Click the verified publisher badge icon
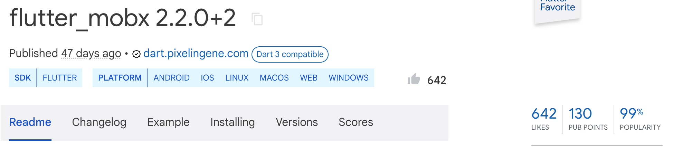 coord(136,54)
